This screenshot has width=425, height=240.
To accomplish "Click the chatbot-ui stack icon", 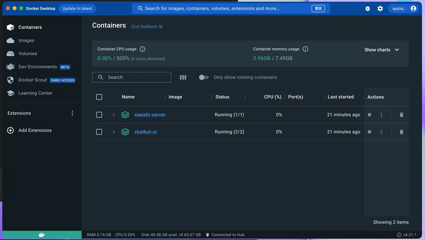I will click(125, 132).
